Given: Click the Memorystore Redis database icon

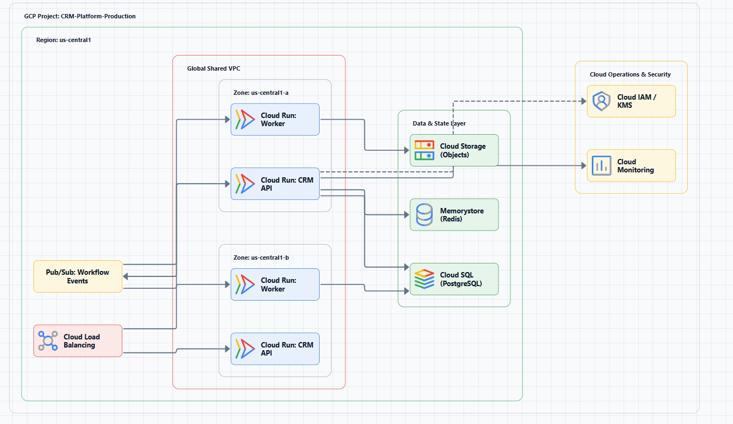Looking at the screenshot, I should (x=424, y=215).
